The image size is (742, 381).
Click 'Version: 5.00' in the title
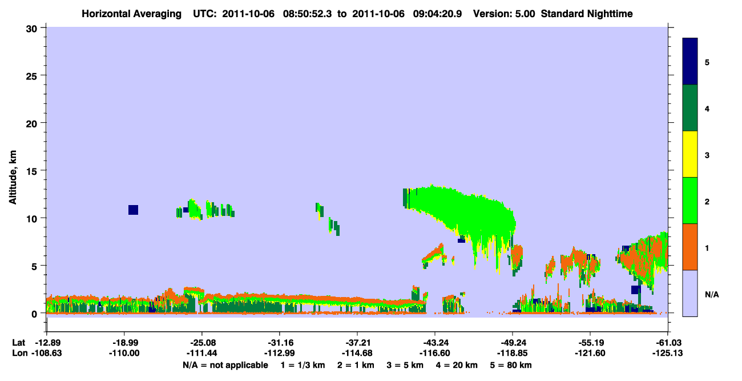[x=503, y=14]
